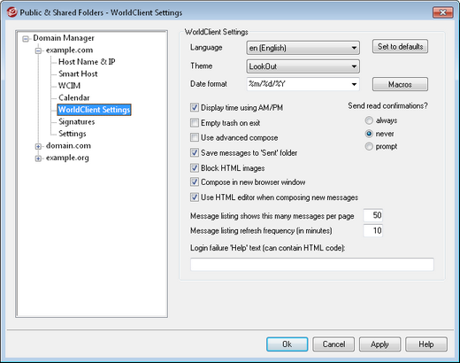The width and height of the screenshot is (460, 363).
Task: Click the Login failure Help text field
Action: coord(312,265)
